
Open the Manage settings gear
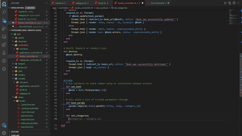(4, 133)
